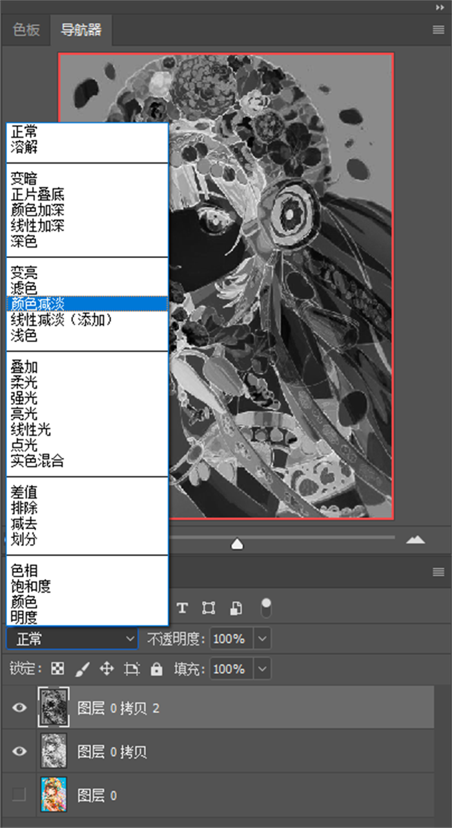The image size is (452, 828).
Task: Open the 正常 blend mode dropdown
Action: click(72, 639)
